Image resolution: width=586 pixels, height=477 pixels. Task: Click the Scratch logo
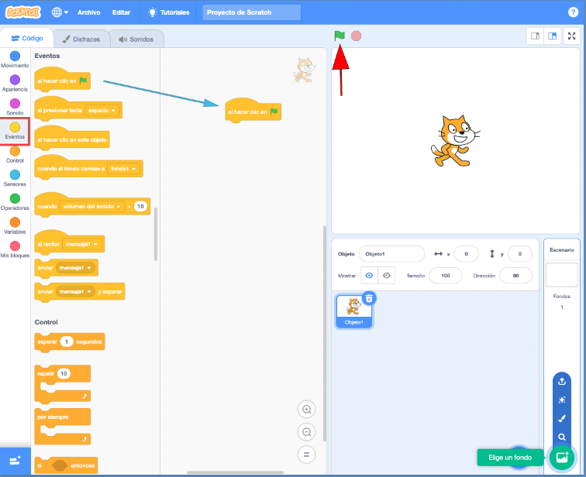[x=22, y=12]
